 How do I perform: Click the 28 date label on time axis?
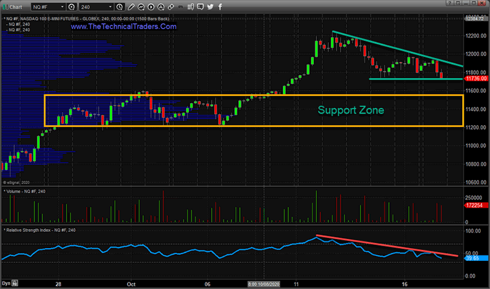pos(58,284)
